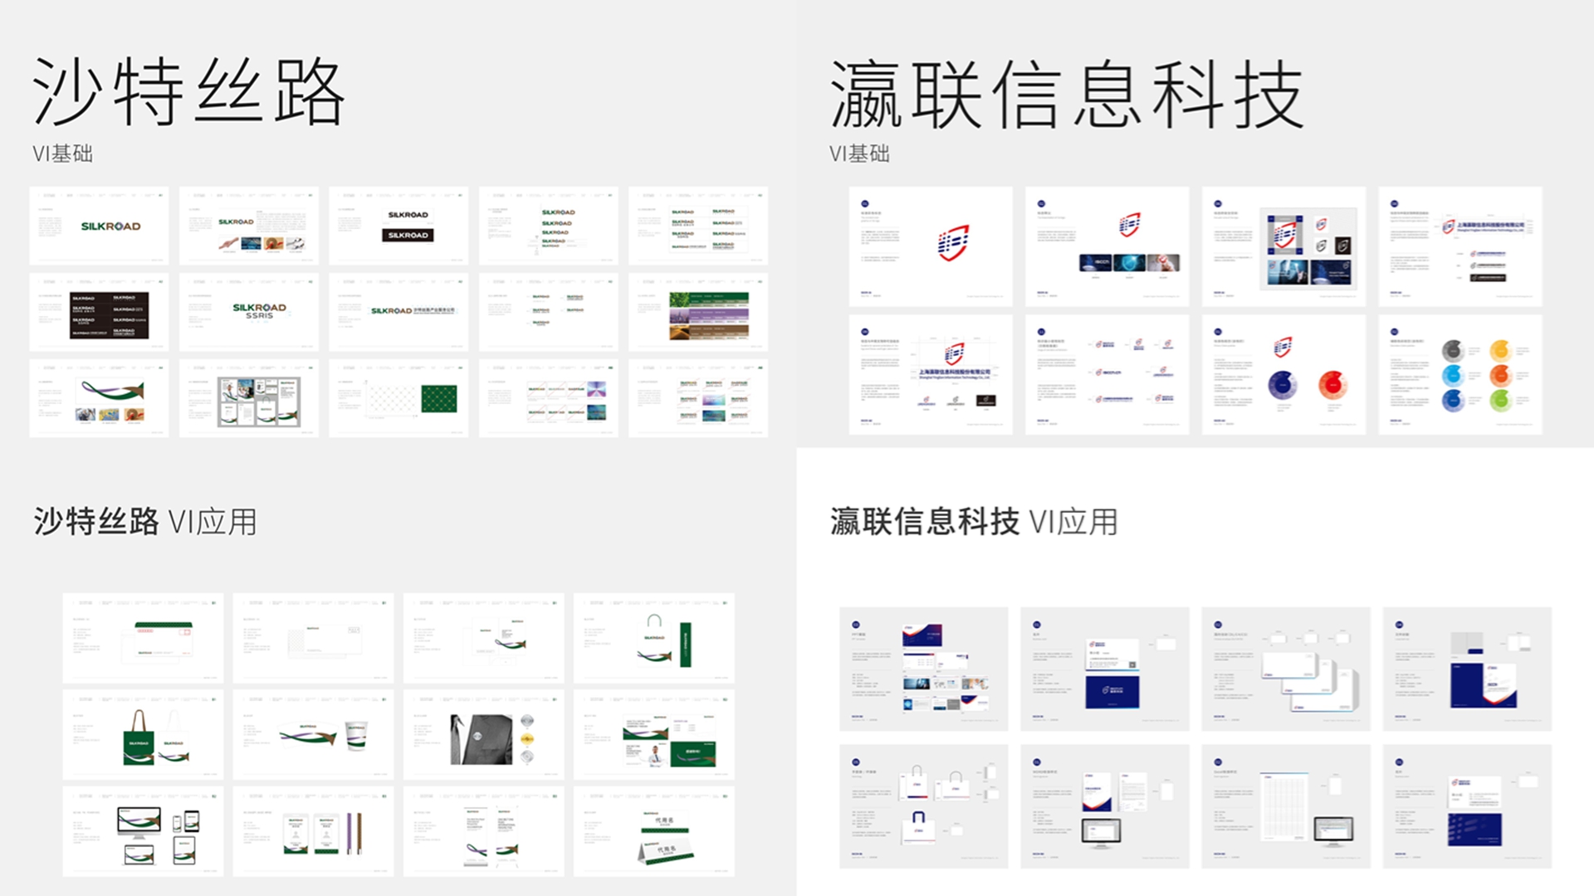Open the SILKROAD logo slide with photo strip

click(x=249, y=226)
